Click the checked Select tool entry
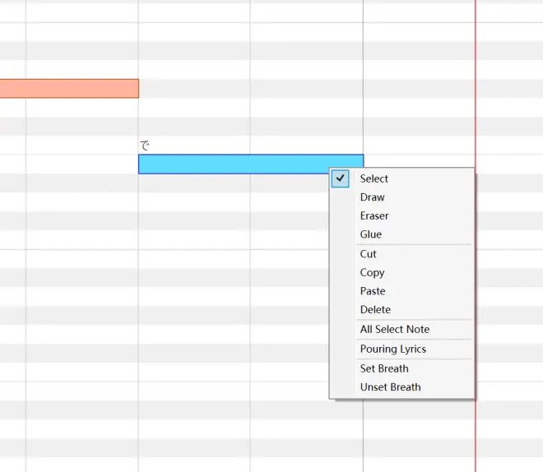This screenshot has height=472, width=543. (x=401, y=178)
